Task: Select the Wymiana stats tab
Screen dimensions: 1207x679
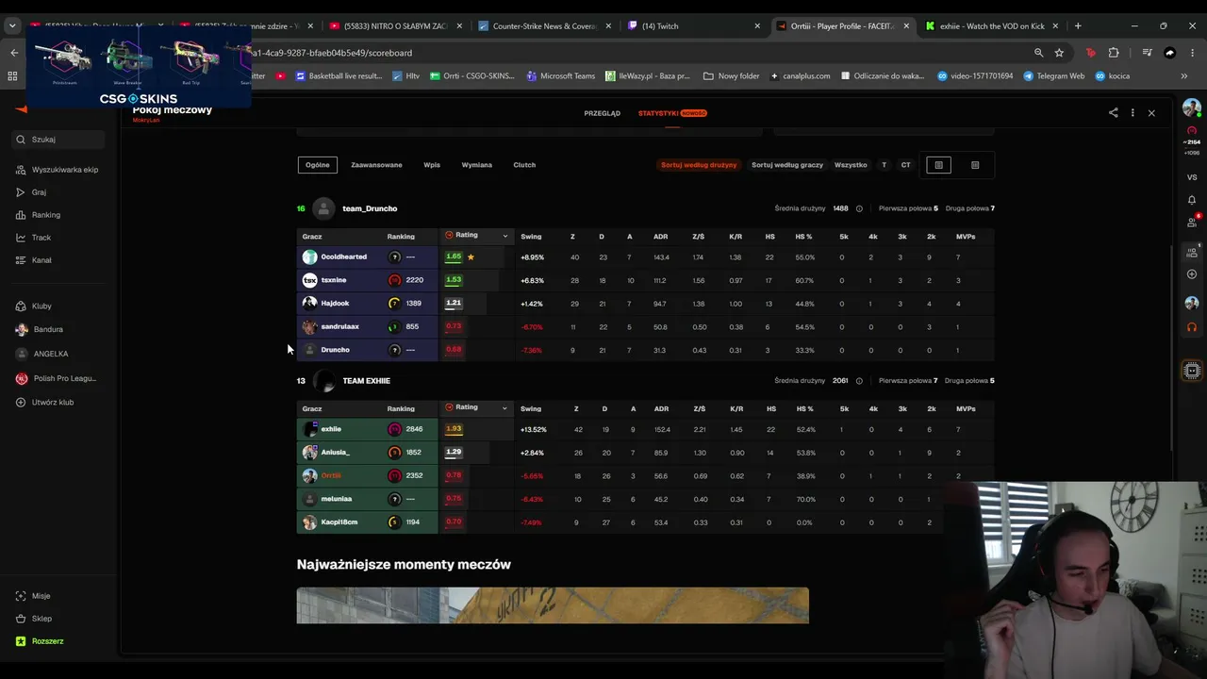Action: pos(476,165)
